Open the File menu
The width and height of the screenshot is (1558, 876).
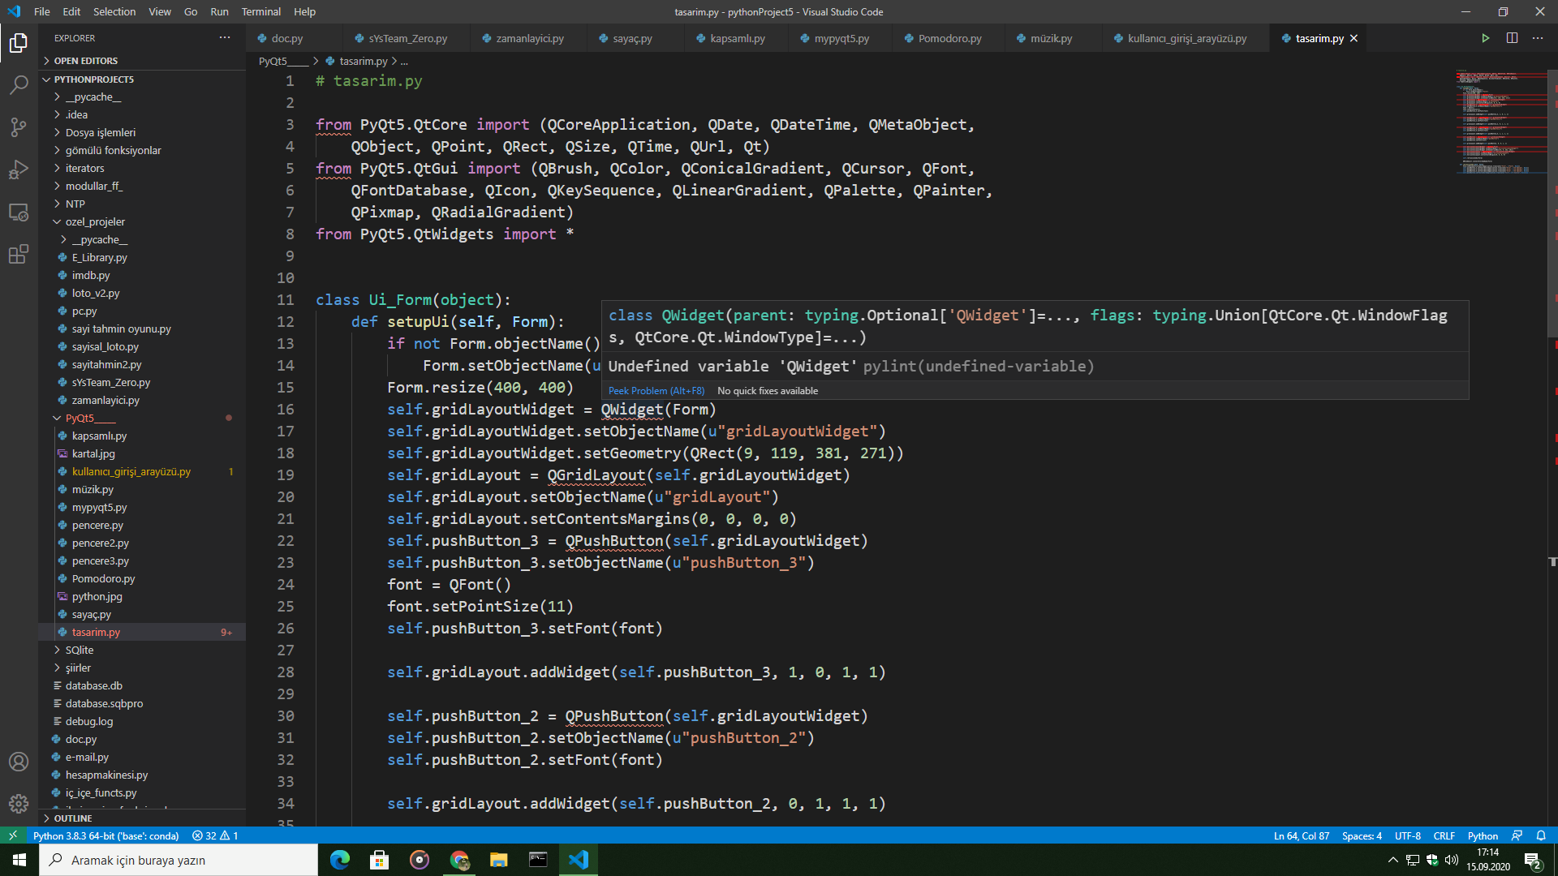(x=42, y=11)
